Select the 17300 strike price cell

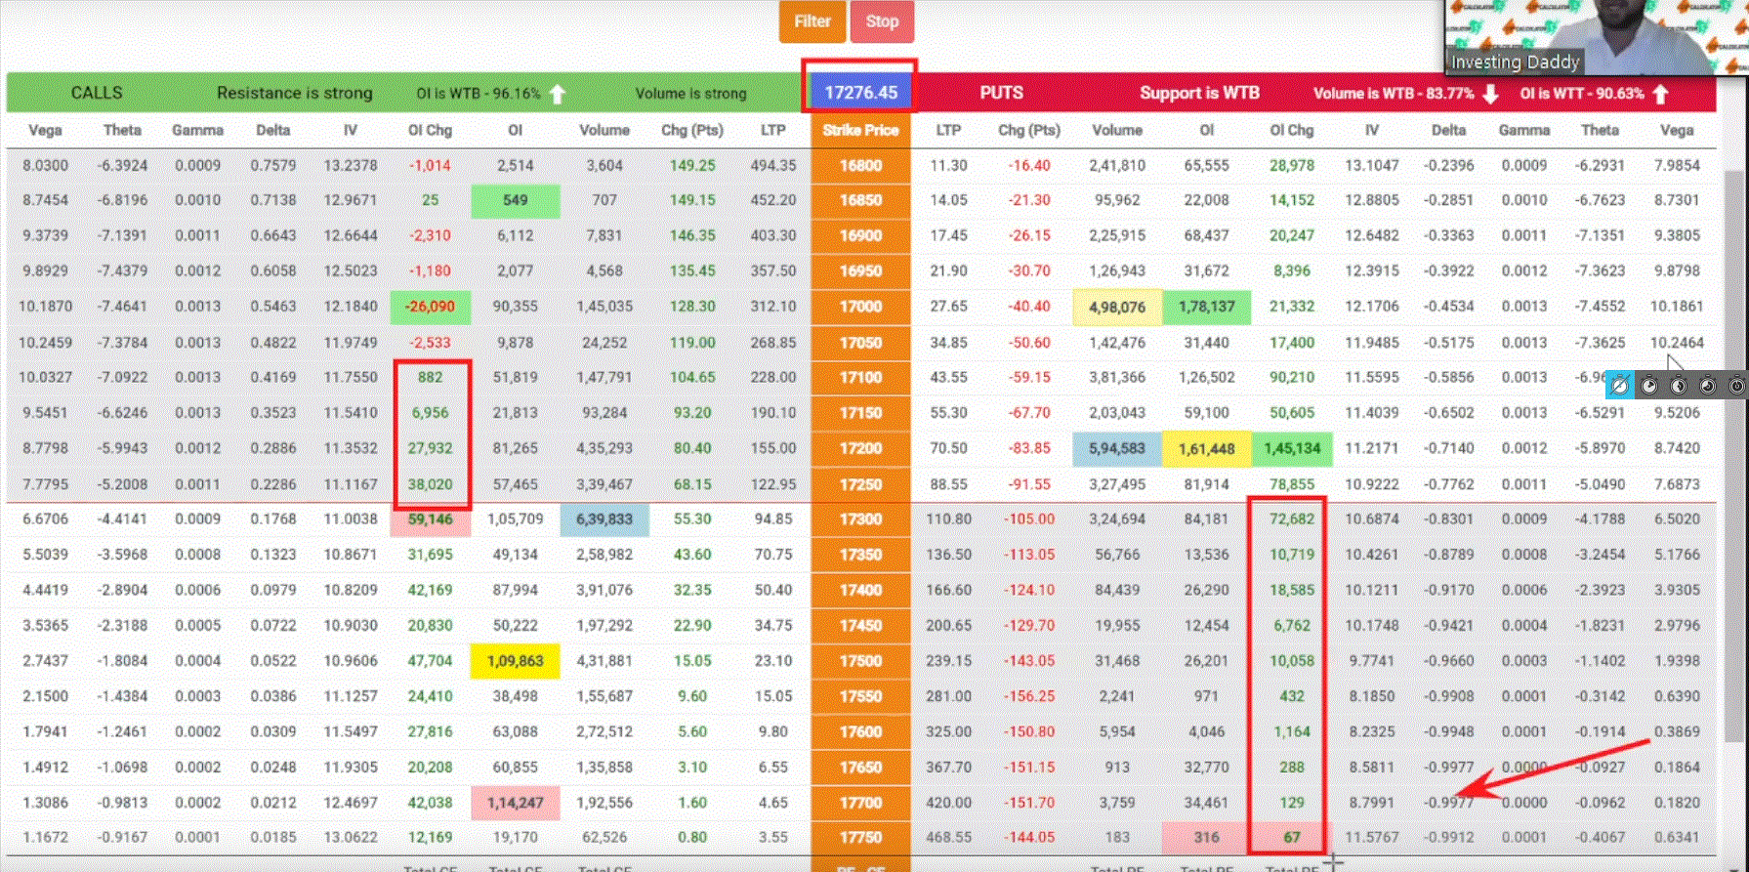point(860,519)
